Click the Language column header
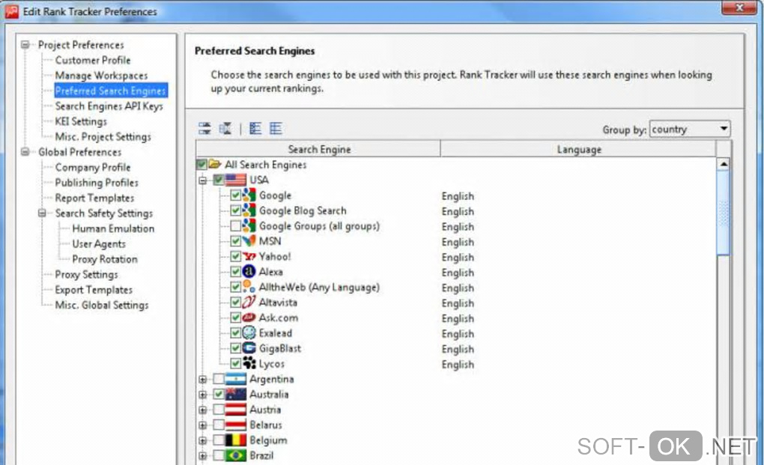The height and width of the screenshot is (465, 764). 578,149
